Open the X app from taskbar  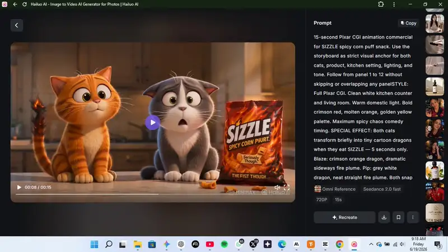(x=253, y=244)
